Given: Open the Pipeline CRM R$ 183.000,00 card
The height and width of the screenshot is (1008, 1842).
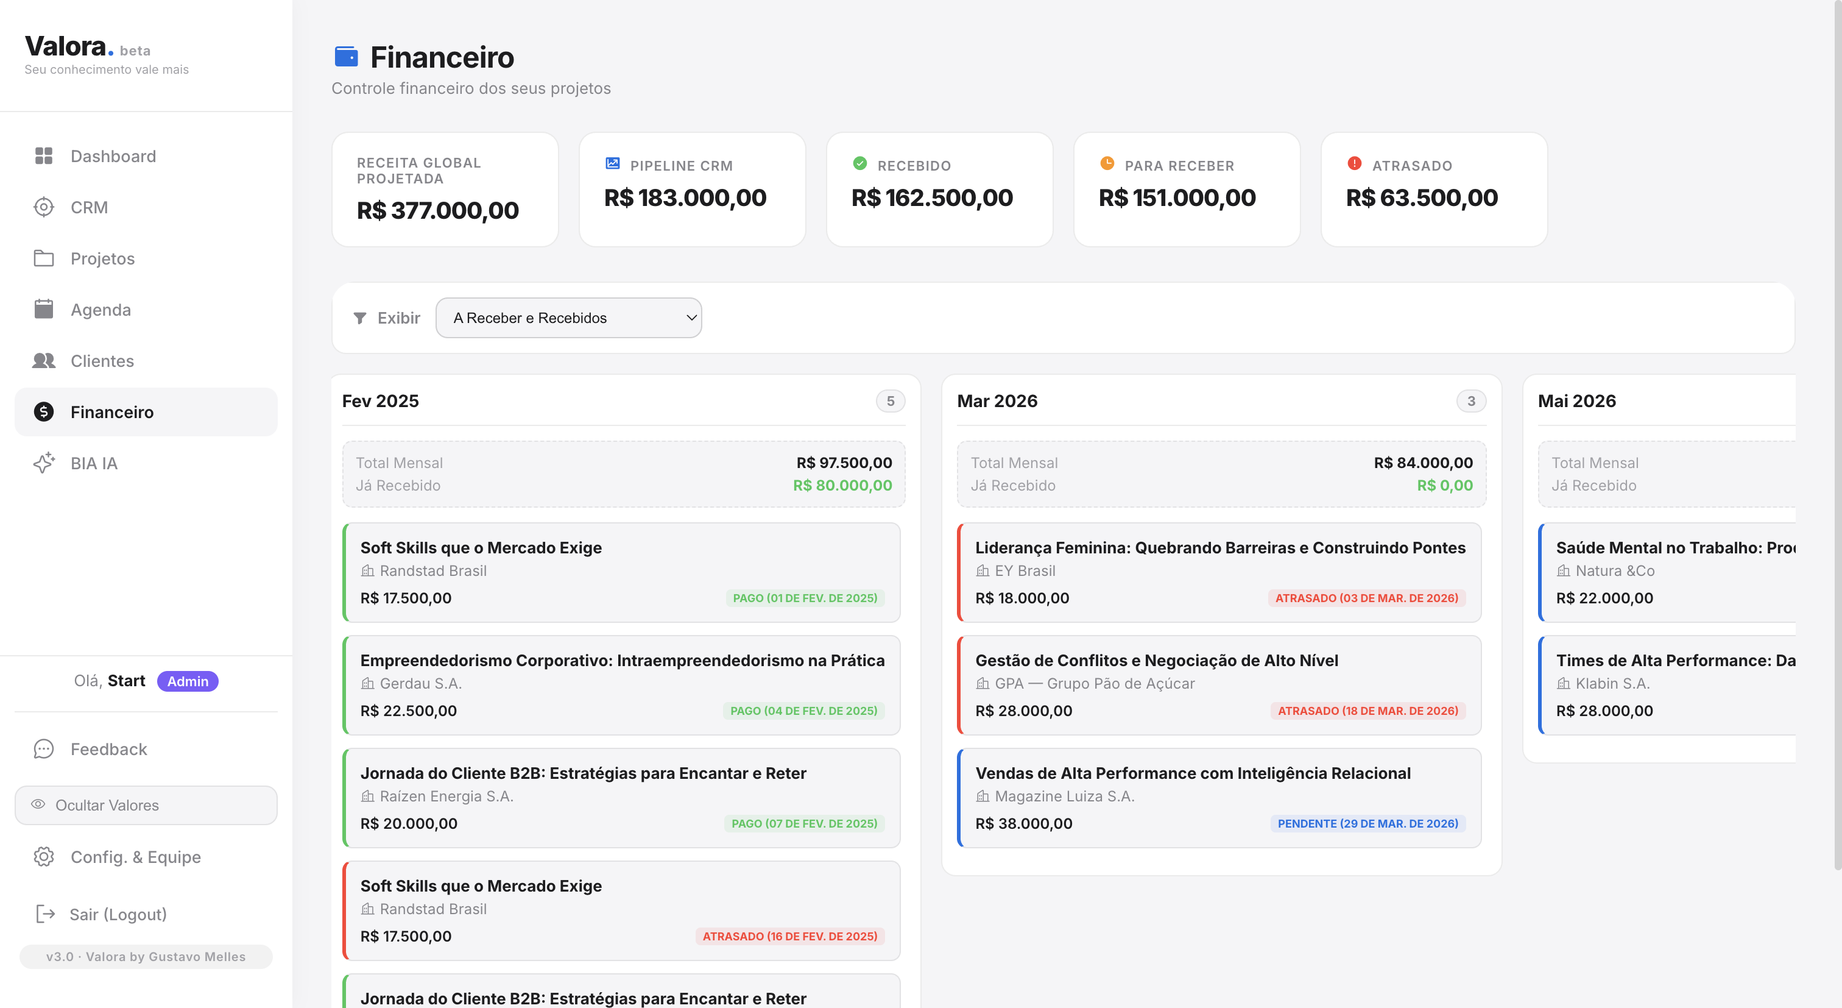Looking at the screenshot, I should pyautogui.click(x=692, y=190).
